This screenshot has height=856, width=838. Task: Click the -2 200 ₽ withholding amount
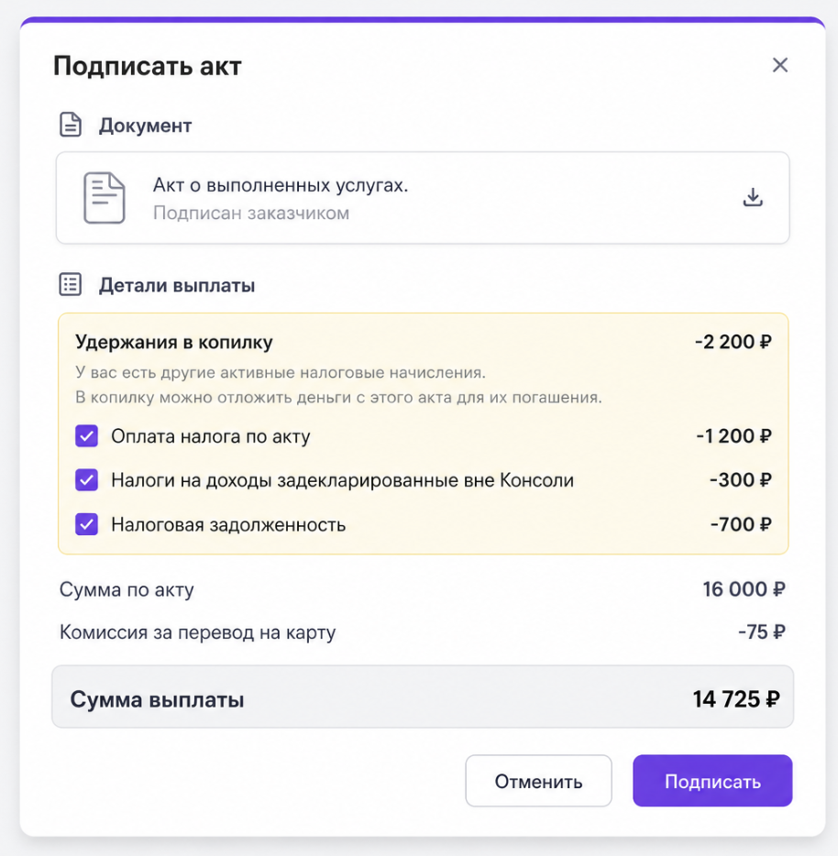[x=733, y=342]
